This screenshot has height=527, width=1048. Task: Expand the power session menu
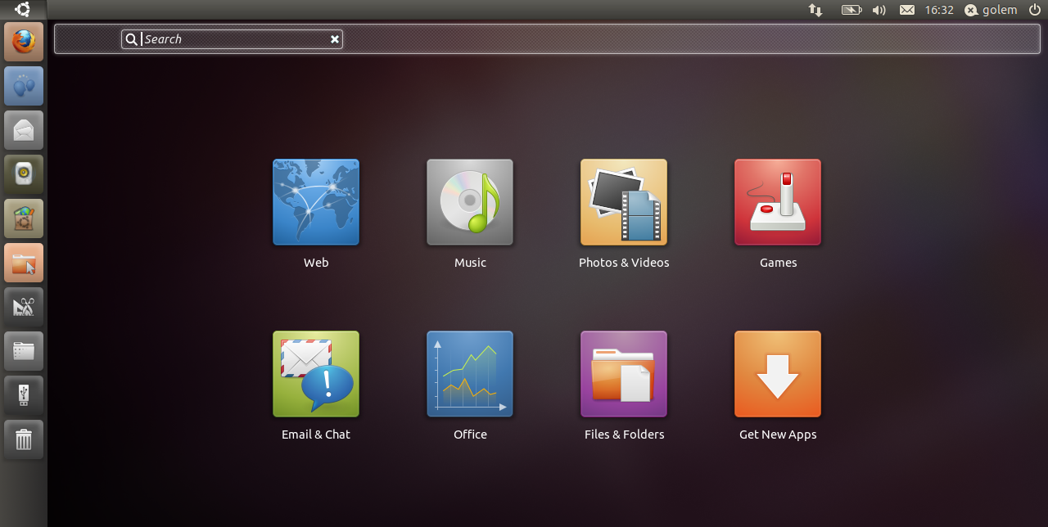point(1034,10)
